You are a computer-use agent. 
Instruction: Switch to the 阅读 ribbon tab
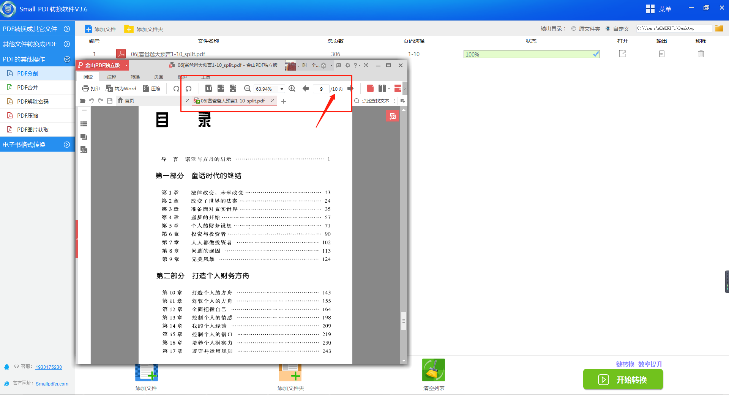click(88, 77)
